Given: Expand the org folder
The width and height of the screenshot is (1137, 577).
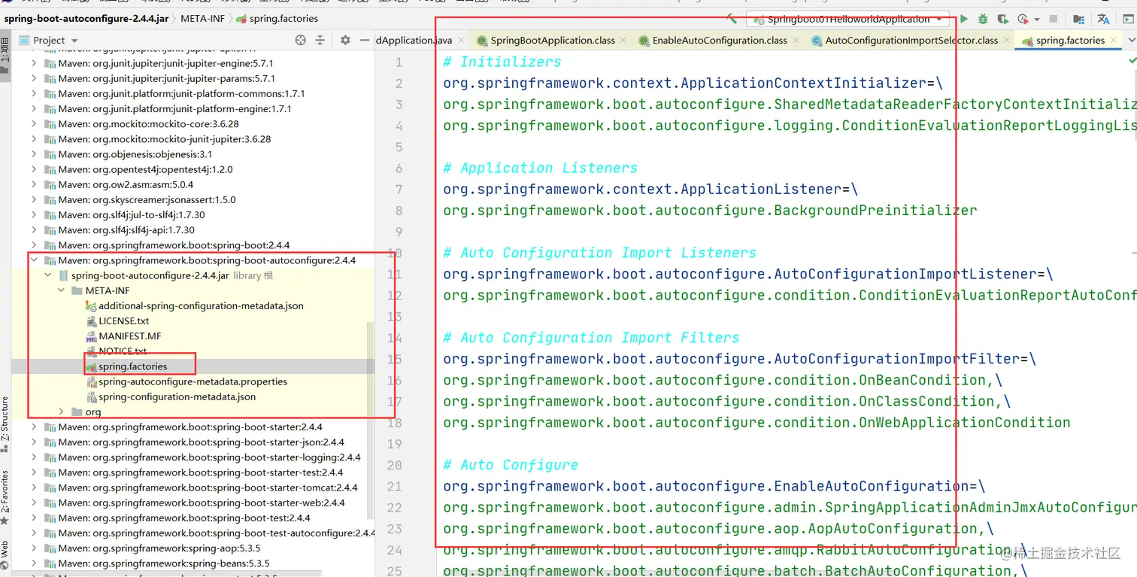Looking at the screenshot, I should click(x=62, y=411).
